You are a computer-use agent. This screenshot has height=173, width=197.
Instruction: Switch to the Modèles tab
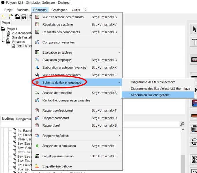coord(8,119)
